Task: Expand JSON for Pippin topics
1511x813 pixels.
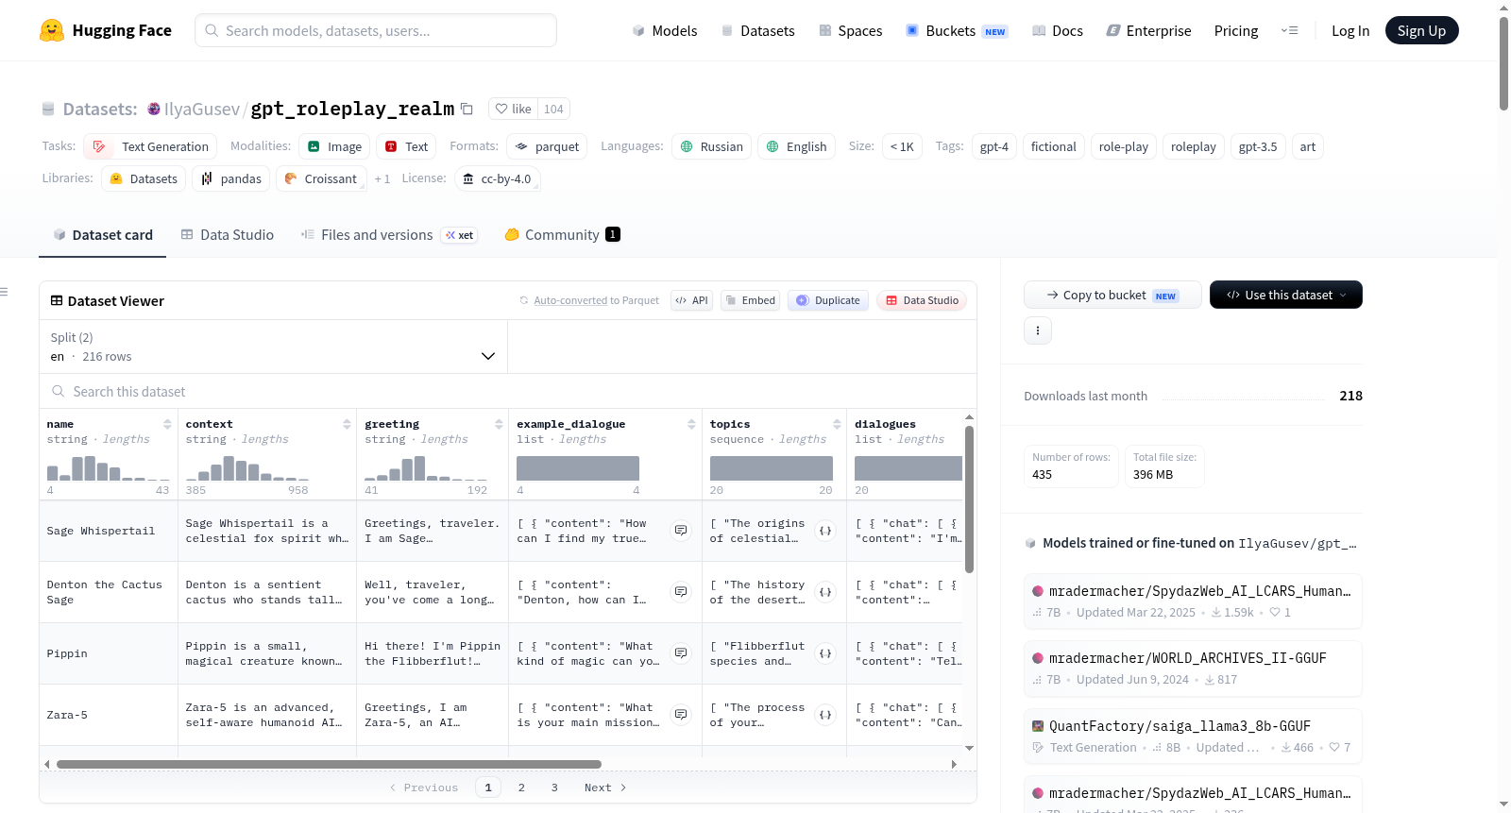Action: click(825, 653)
